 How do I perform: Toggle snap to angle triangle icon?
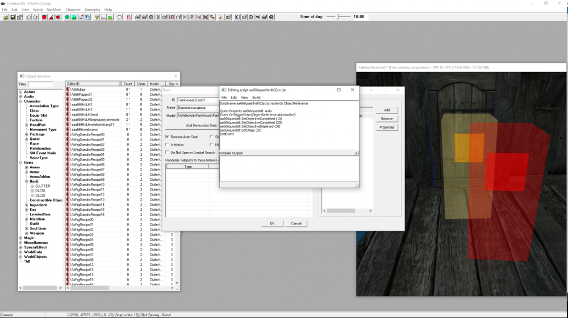(x=51, y=17)
